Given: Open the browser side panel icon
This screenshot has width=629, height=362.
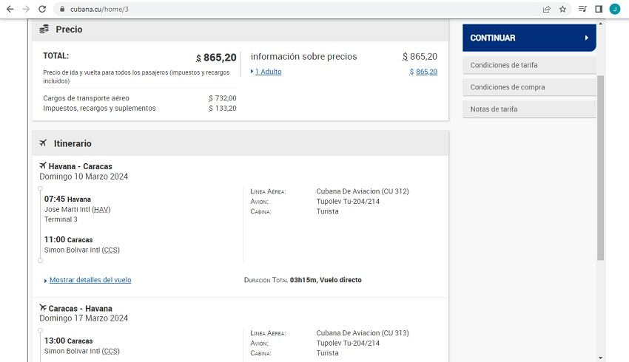Looking at the screenshot, I should pyautogui.click(x=599, y=9).
